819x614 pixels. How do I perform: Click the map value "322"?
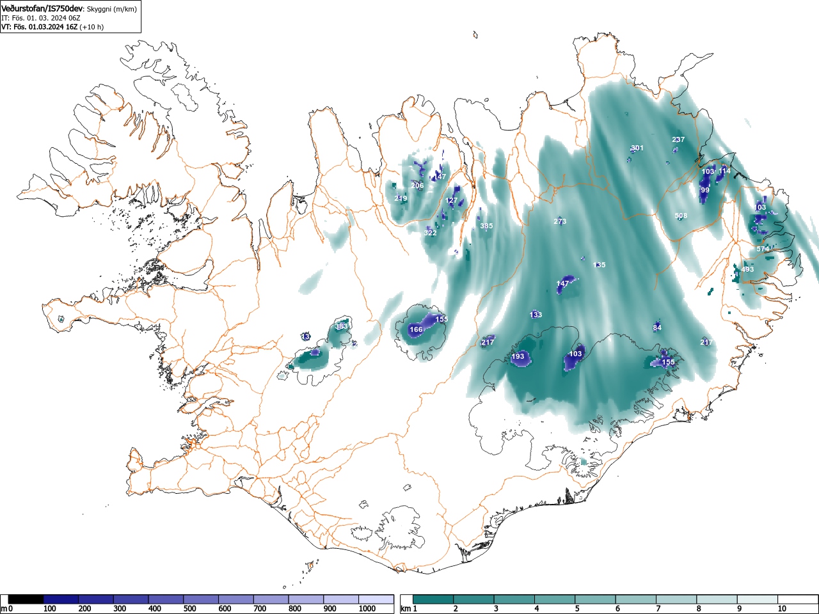(430, 233)
